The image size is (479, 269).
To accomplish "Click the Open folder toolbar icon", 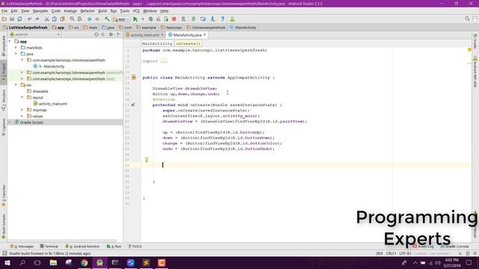I will click(x=4, y=19).
